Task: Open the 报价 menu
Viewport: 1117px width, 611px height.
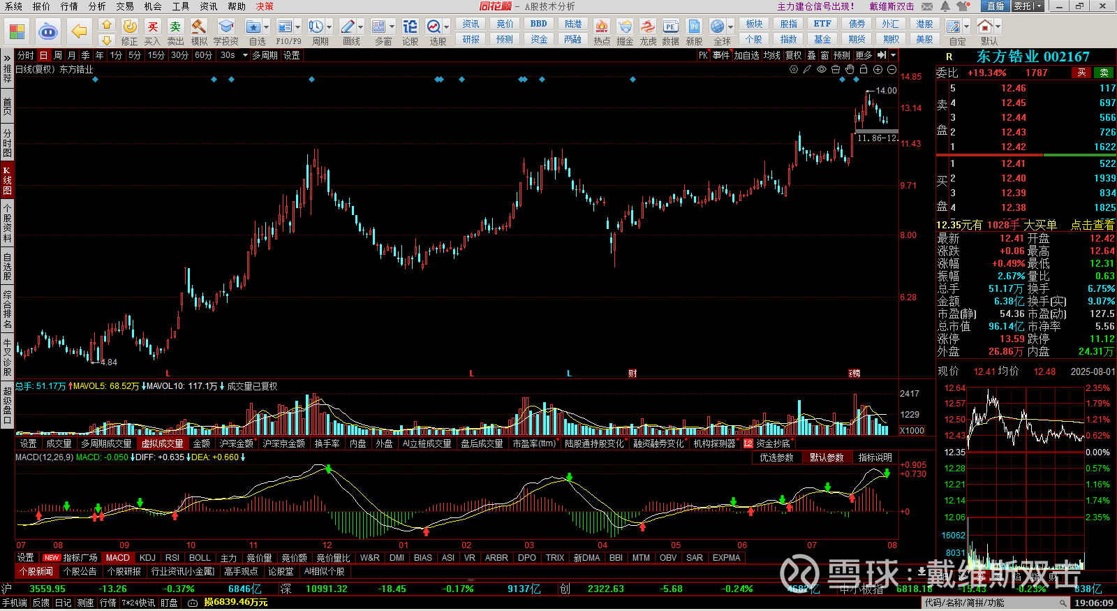Action: click(41, 6)
